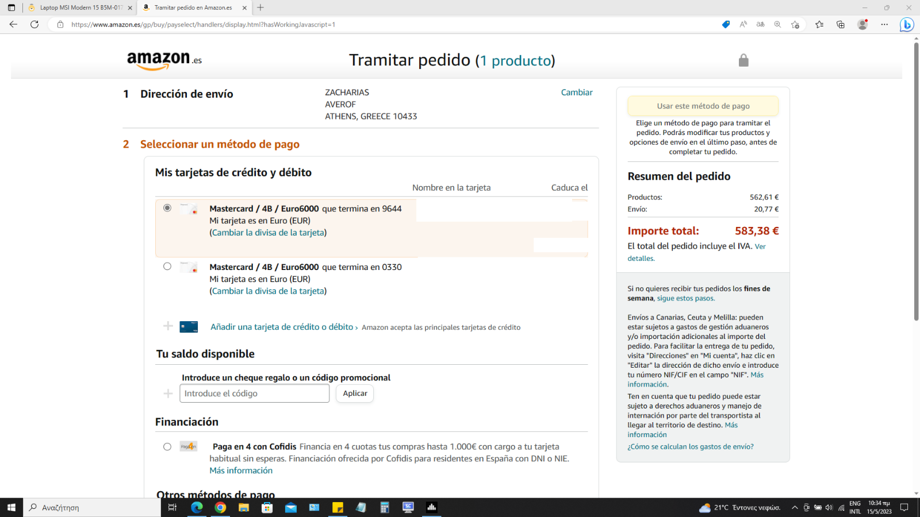Add this page to favorites
This screenshot has width=920, height=517.
pos(795,24)
